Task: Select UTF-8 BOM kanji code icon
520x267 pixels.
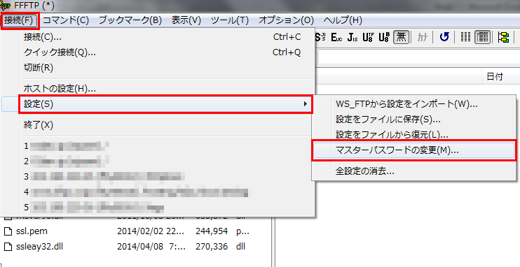Action: pos(384,37)
